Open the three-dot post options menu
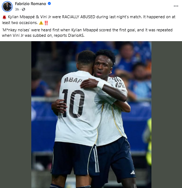 (176, 6)
